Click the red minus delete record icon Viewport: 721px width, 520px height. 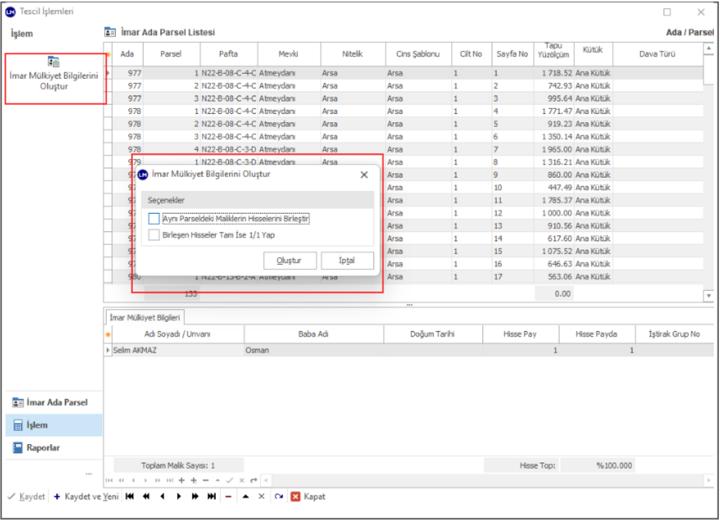pos(228,497)
